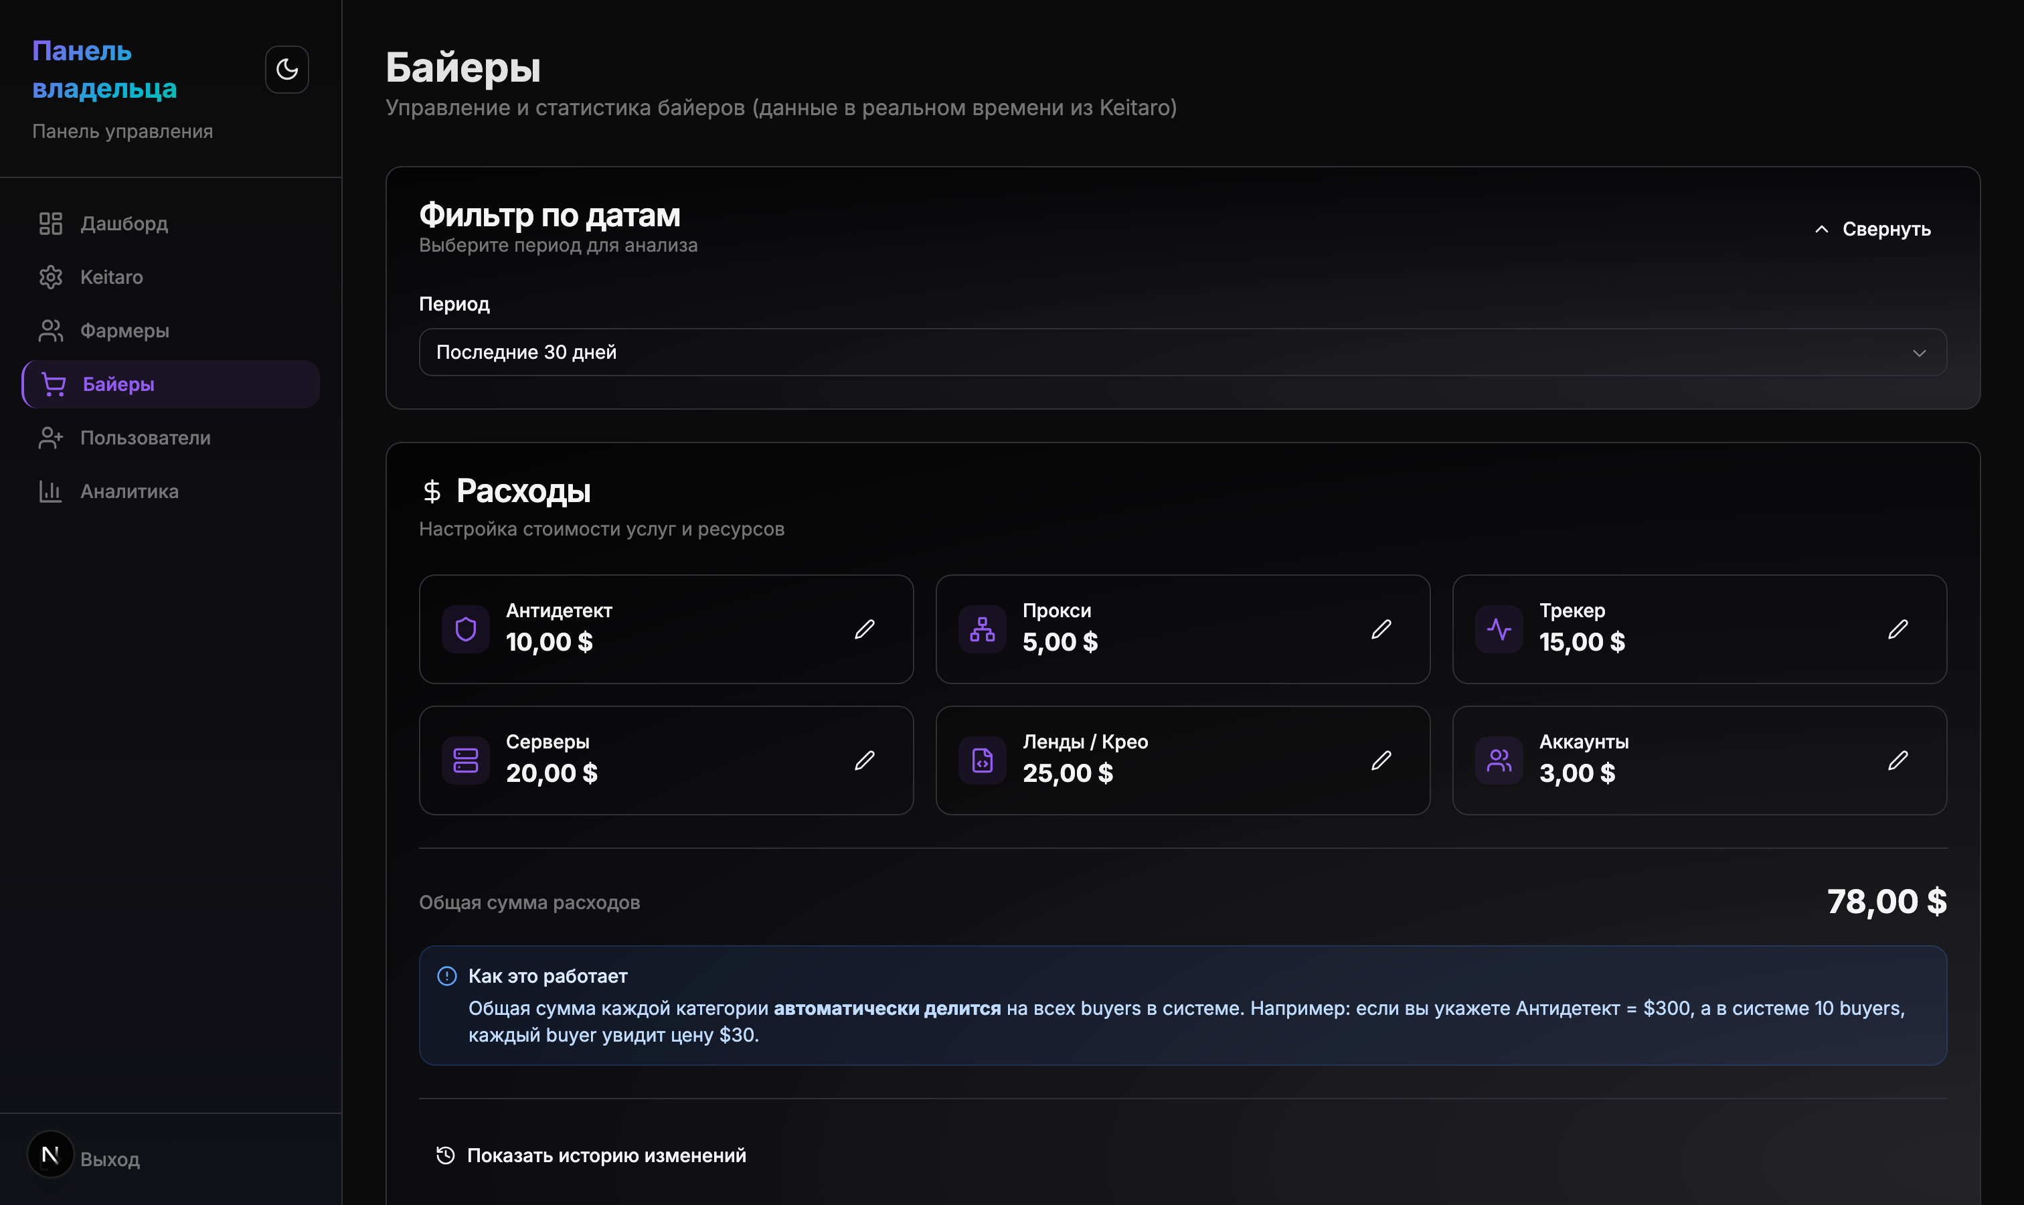Click the Общая сумма расходов label

click(529, 903)
